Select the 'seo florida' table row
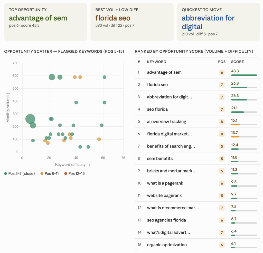 coord(197,109)
